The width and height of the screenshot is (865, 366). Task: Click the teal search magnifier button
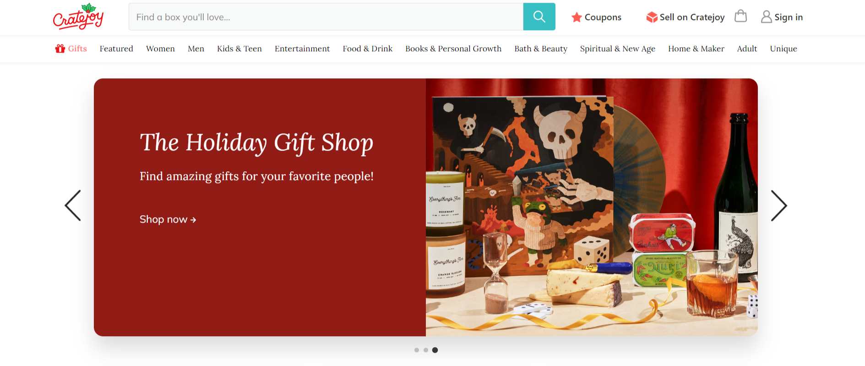coord(539,17)
